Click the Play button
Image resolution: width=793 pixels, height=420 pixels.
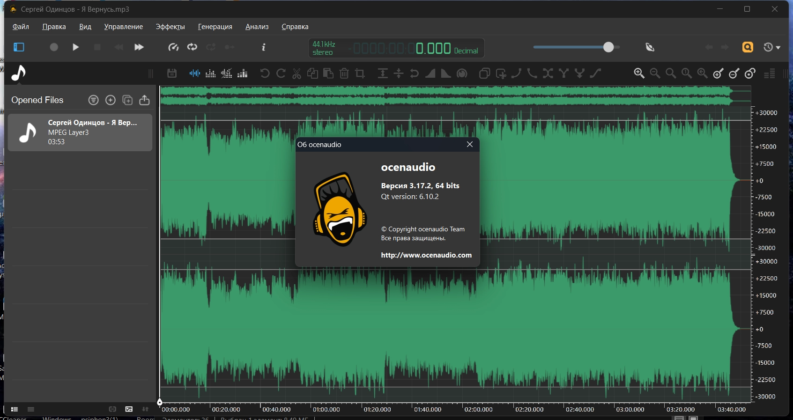(x=75, y=47)
